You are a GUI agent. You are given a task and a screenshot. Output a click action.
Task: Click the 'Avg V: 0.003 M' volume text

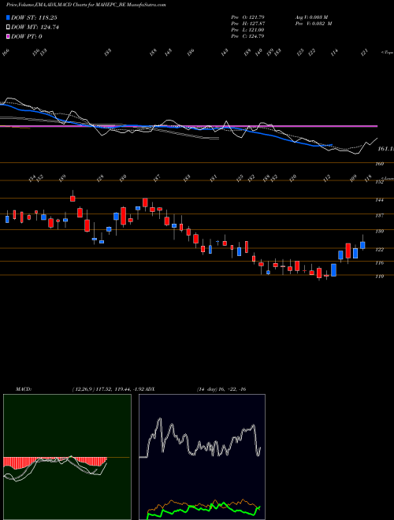coord(312,17)
